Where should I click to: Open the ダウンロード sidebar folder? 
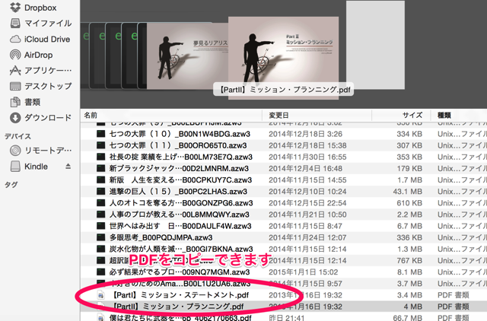tap(47, 118)
